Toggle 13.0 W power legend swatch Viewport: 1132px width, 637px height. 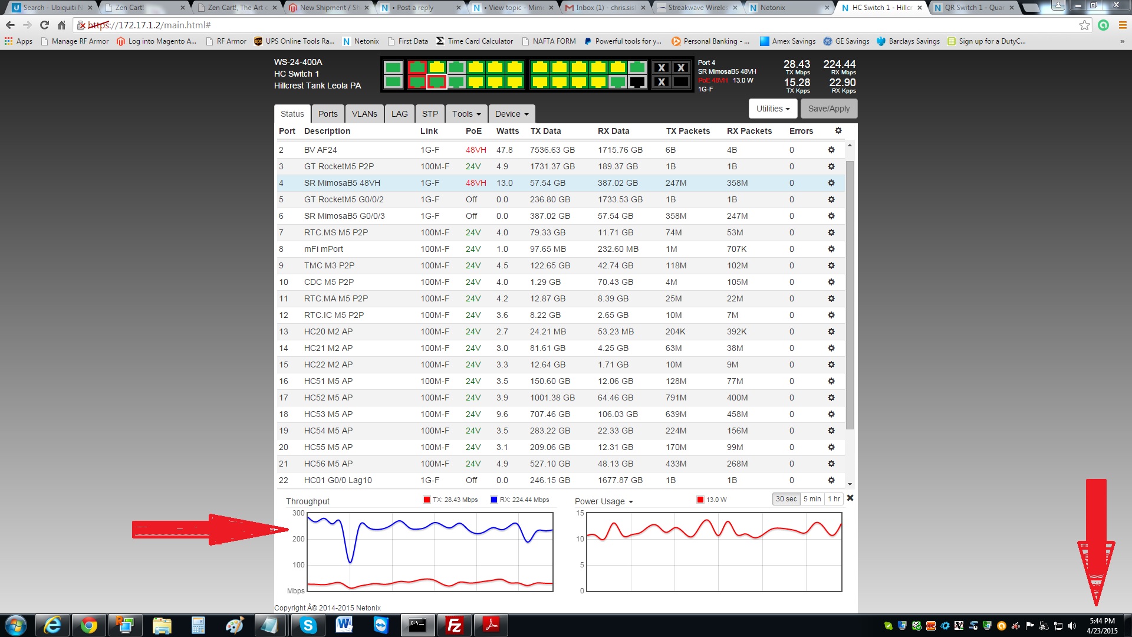click(700, 500)
